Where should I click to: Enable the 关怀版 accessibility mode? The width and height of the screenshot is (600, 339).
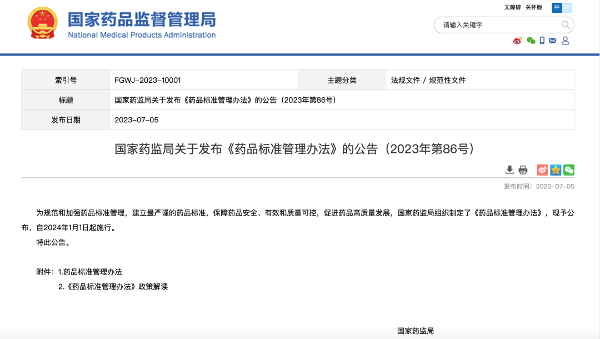pos(533,8)
